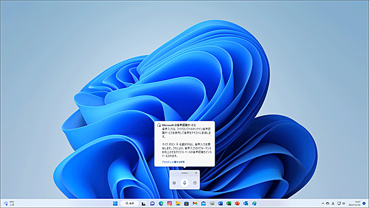Open the clock and date calendar
This screenshot has width=369, height=208.
(355, 203)
